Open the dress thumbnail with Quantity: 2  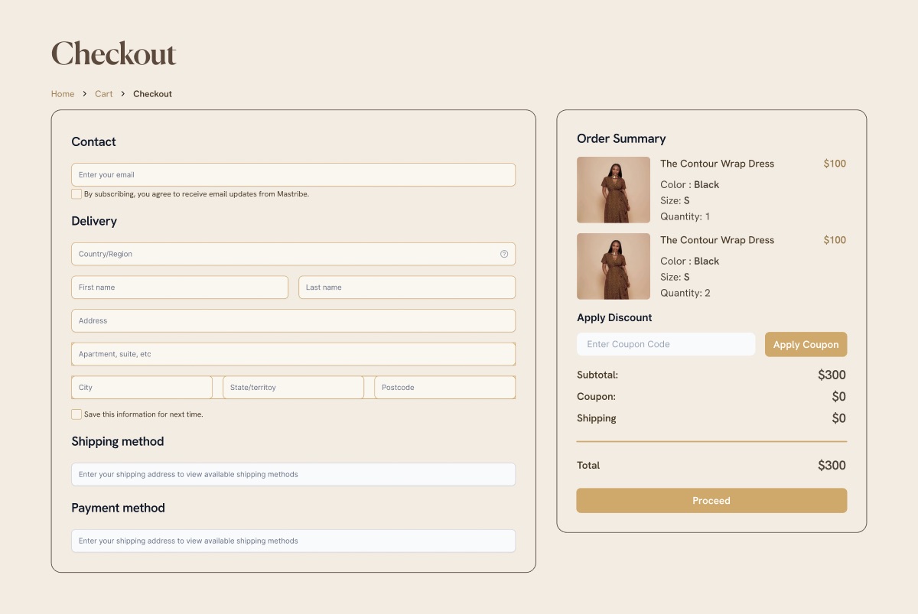point(614,266)
